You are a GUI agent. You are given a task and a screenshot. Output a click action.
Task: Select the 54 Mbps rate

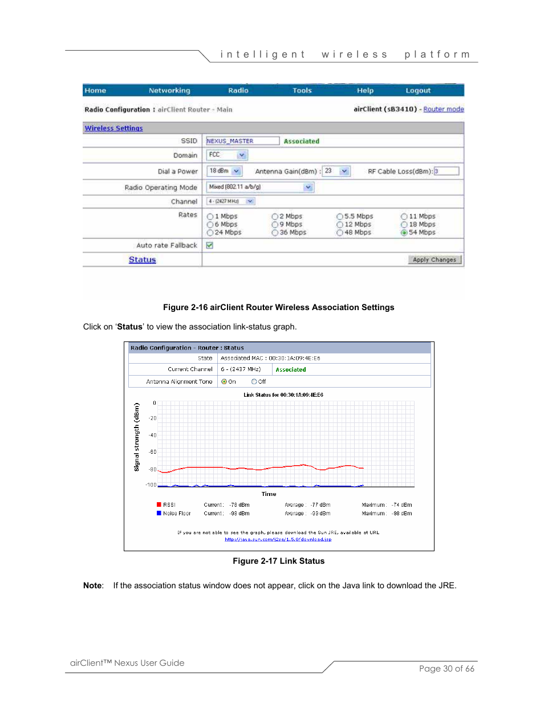[404, 233]
